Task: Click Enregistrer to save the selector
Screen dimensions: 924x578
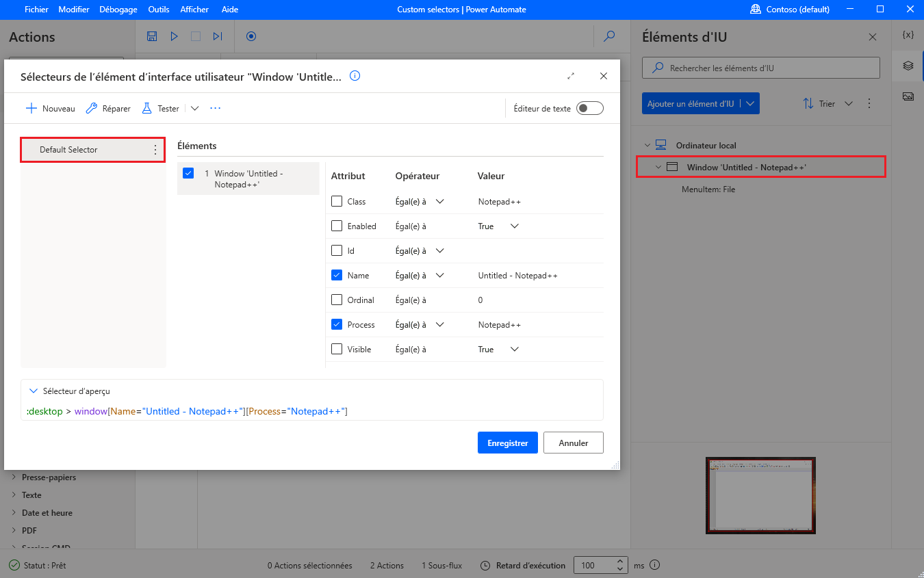Action: click(x=508, y=443)
